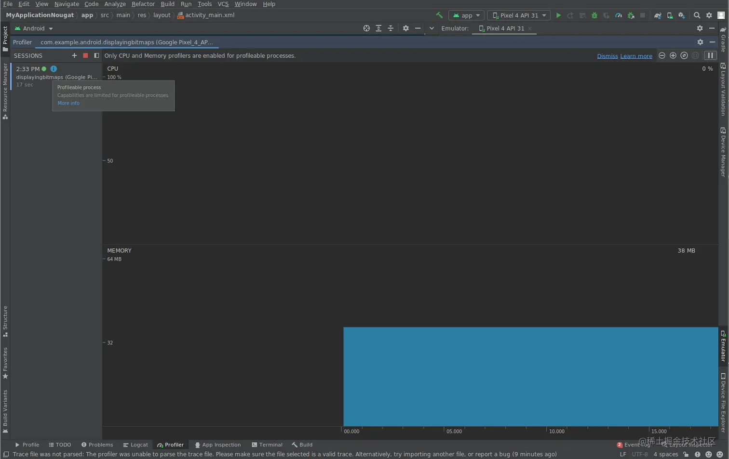Click the Learn more link

(636, 56)
